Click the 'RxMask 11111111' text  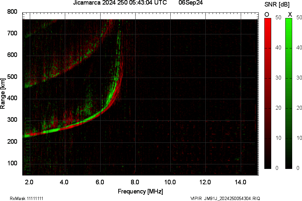pyautogui.click(x=27, y=198)
